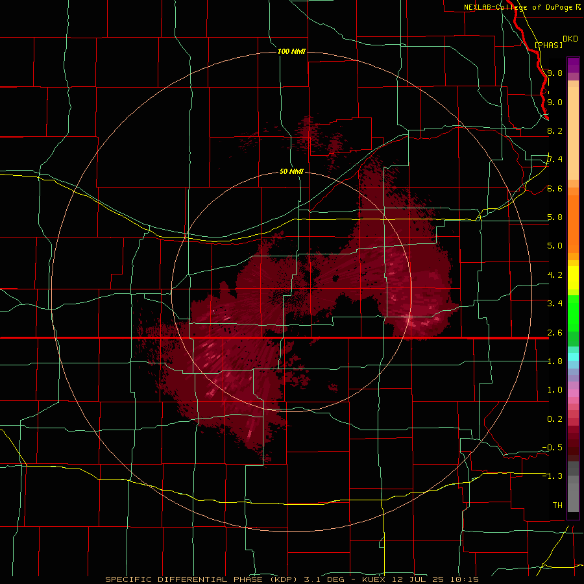Image resolution: width=584 pixels, height=584 pixels.
Task: Click the 1.8 scale value
Action: (x=555, y=361)
